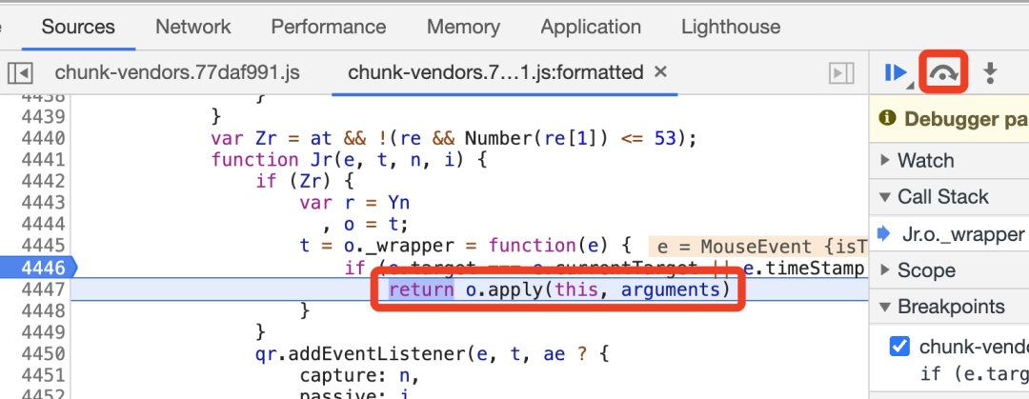Click line number 4443 in the gutter
Viewport: 1029px width, 399px height.
[43, 203]
